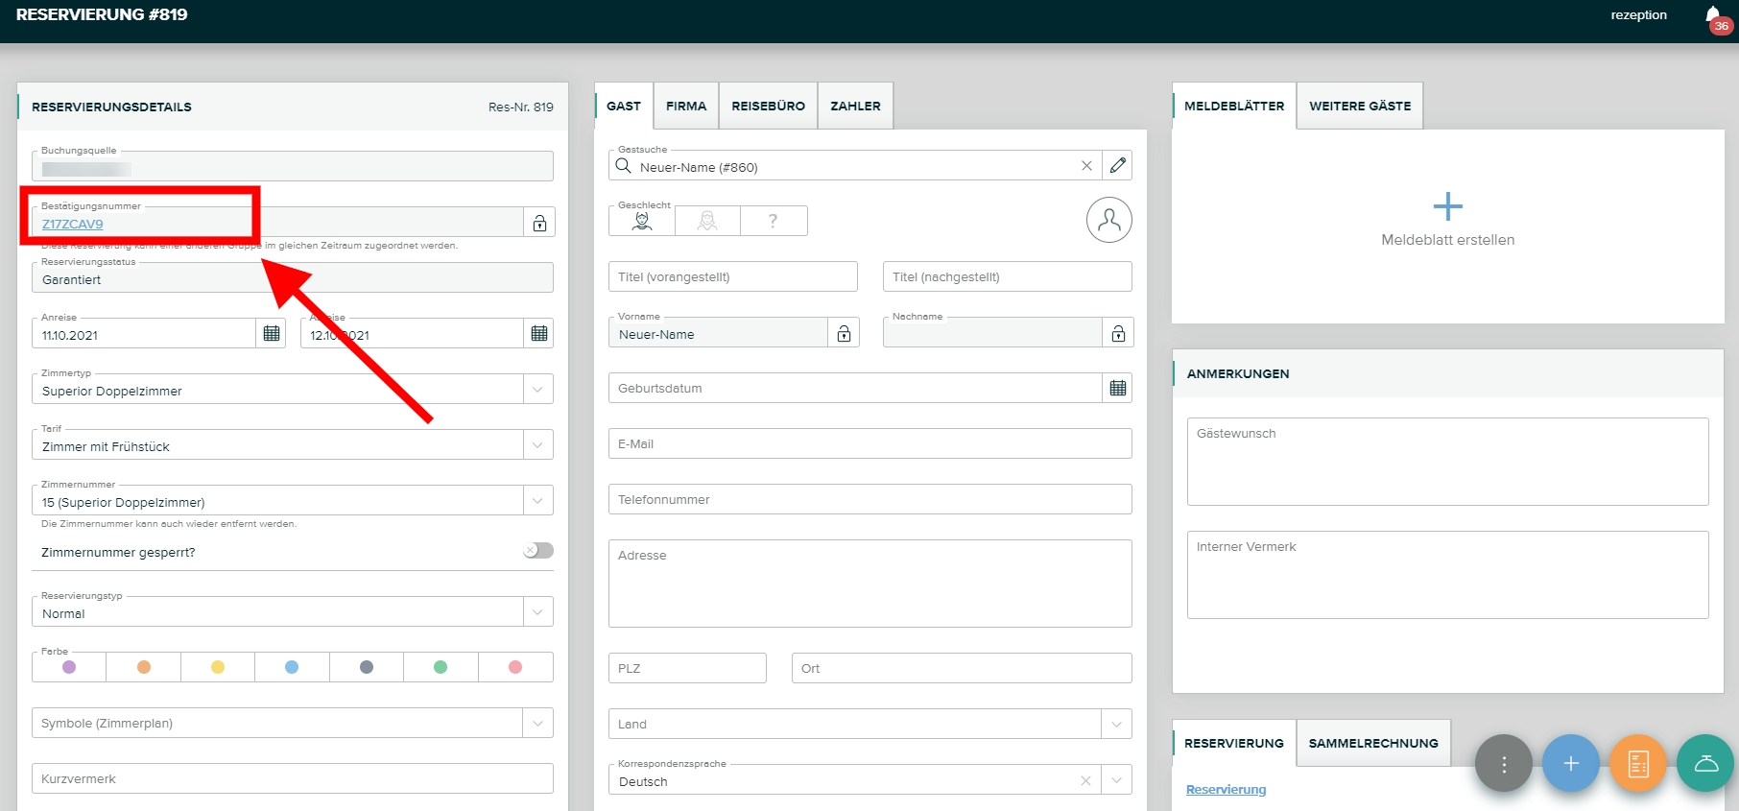1739x811 pixels.
Task: Switch to the Firma tab
Action: (x=686, y=107)
